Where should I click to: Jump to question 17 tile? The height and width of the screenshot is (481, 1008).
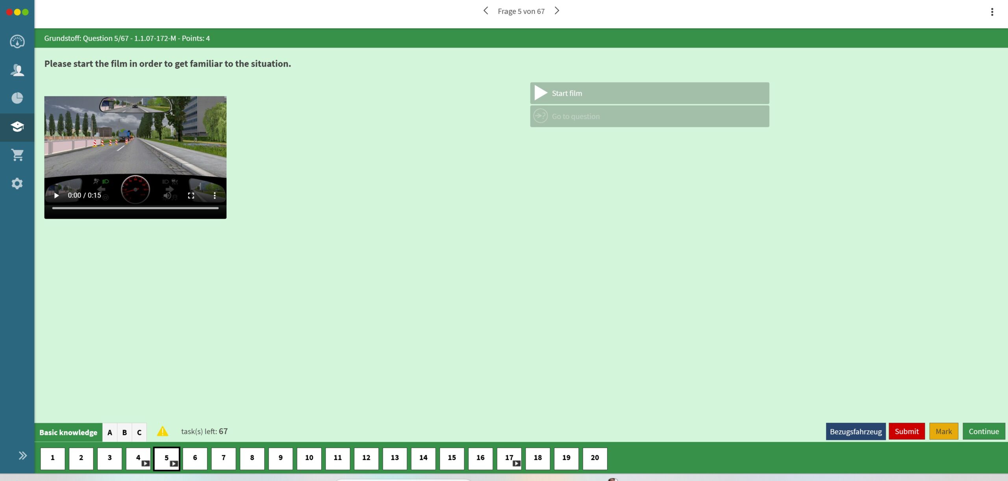coord(509,458)
